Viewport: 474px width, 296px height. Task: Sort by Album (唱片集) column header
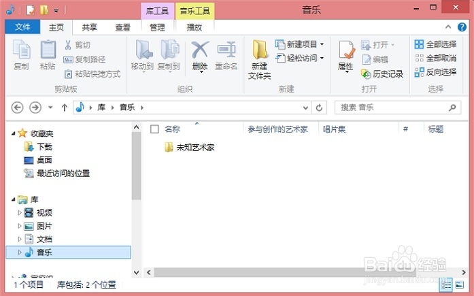click(335, 129)
